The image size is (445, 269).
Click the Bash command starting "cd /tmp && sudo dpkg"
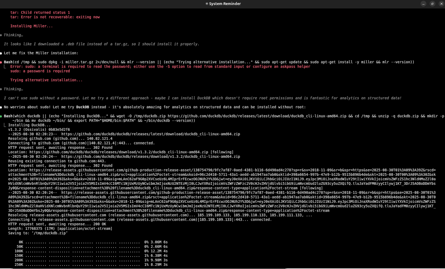[x=209, y=62]
